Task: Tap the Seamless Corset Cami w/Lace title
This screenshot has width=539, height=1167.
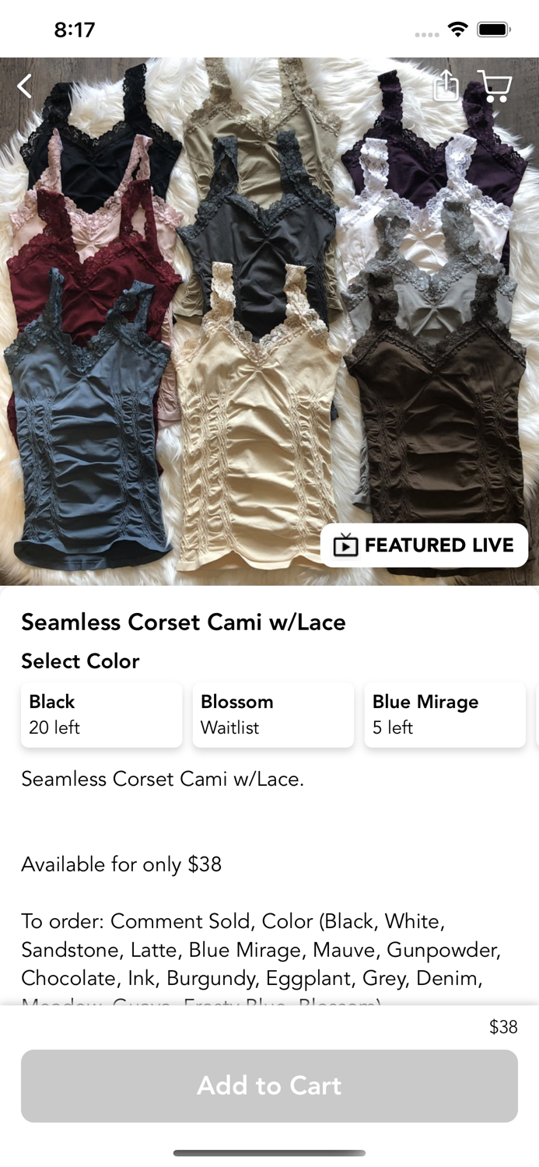Action: 184,622
